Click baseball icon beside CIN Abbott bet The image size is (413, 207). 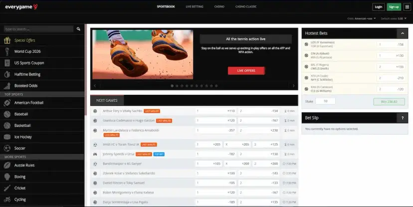point(306,55)
